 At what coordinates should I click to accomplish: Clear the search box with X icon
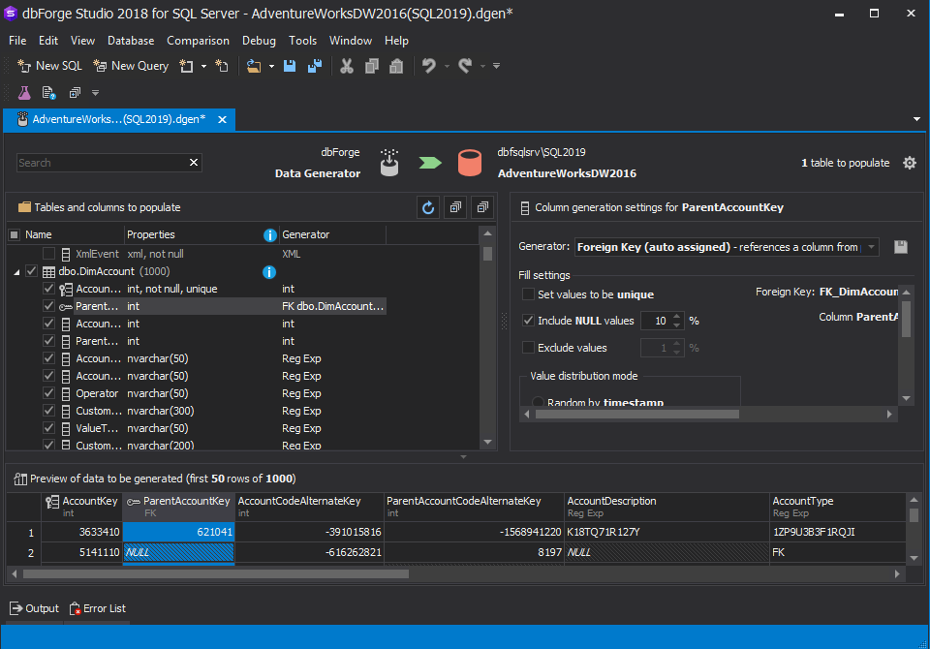[194, 163]
